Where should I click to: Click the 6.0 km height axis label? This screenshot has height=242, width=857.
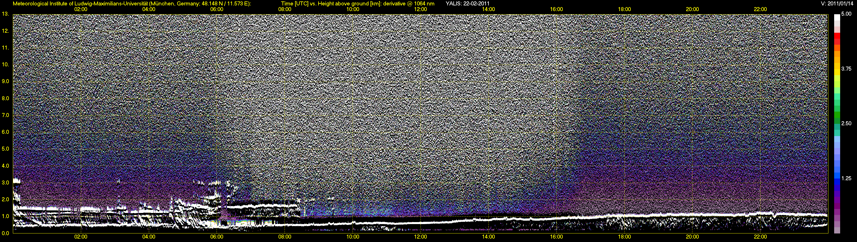(5, 132)
